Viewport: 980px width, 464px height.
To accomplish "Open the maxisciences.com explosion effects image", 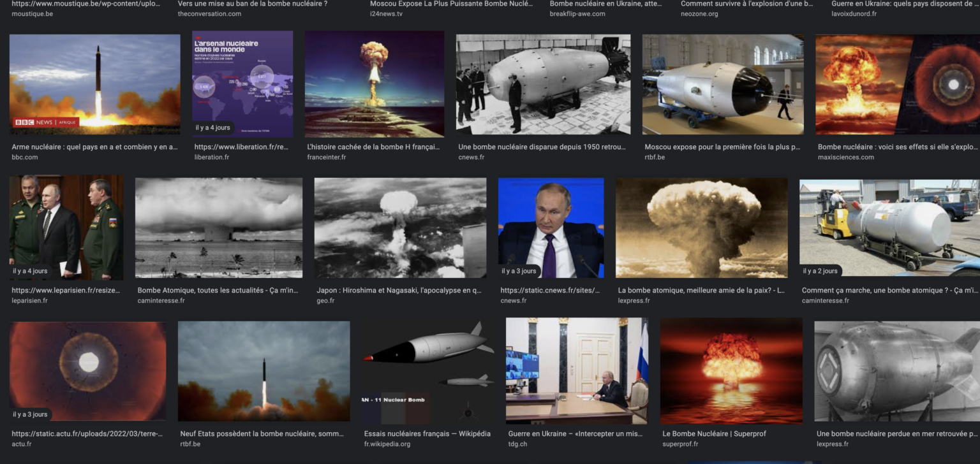I will [897, 84].
